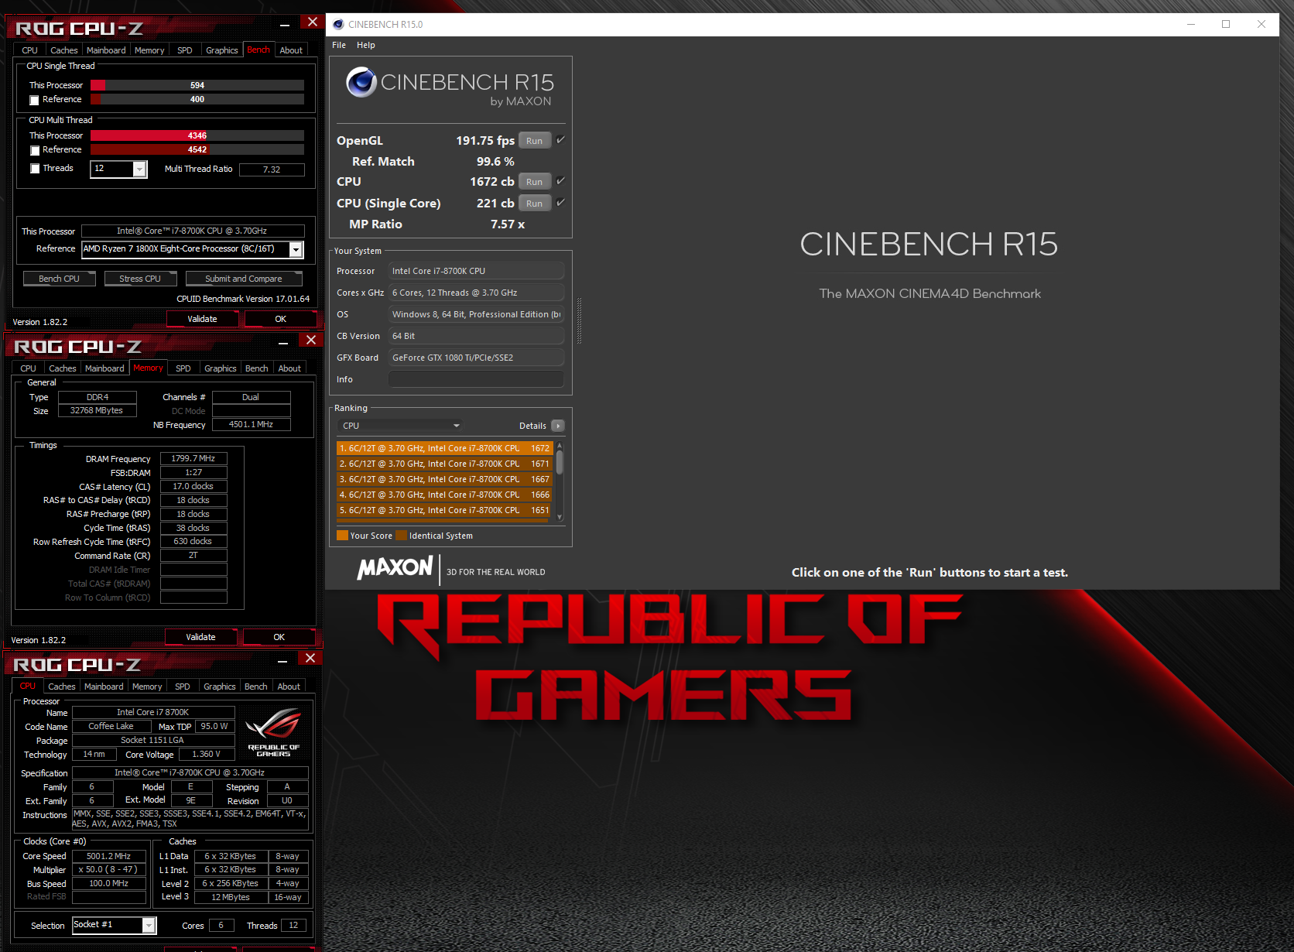Enable the Threads checkbox in Bench tab
The height and width of the screenshot is (952, 1294).
click(x=35, y=169)
